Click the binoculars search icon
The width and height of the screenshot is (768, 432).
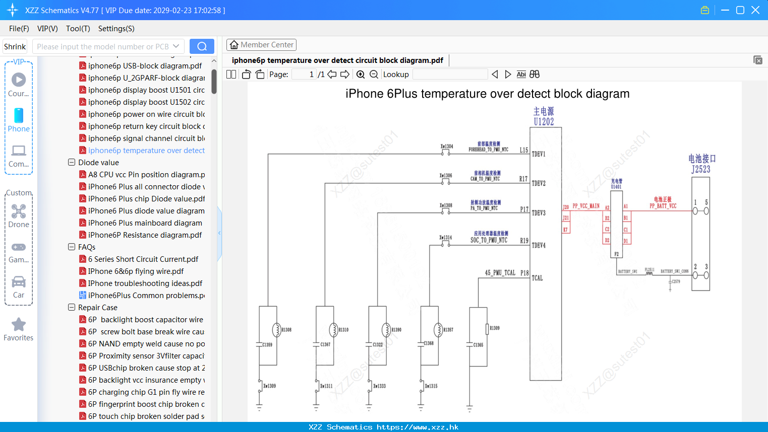click(x=535, y=75)
